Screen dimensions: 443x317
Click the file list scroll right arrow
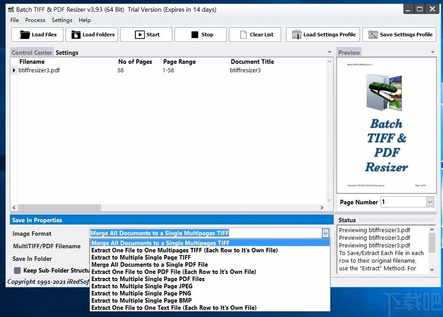(322, 207)
